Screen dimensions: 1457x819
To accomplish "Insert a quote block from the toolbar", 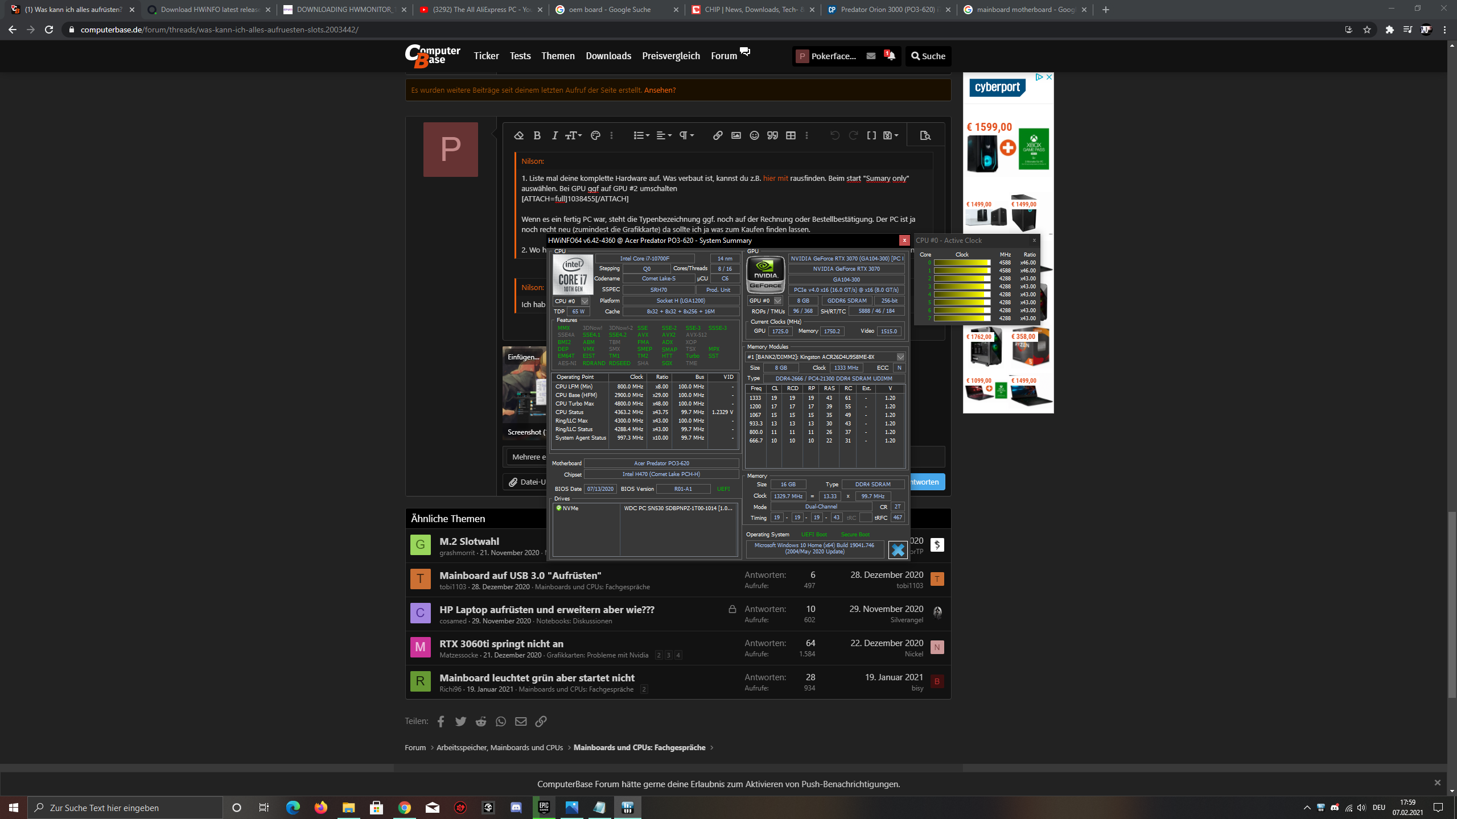I will (772, 135).
